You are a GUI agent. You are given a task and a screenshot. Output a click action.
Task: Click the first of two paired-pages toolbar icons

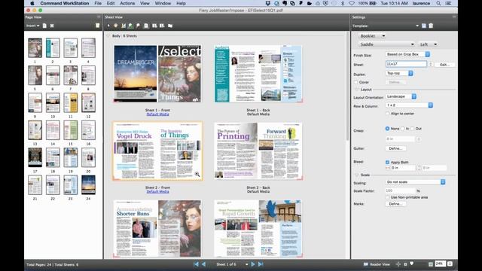click(x=154, y=26)
